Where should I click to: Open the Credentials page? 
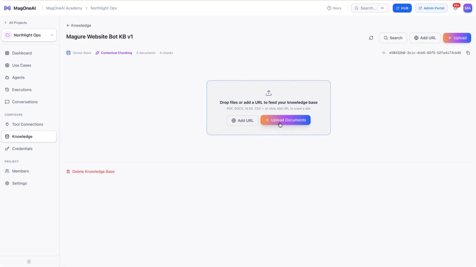29,149
